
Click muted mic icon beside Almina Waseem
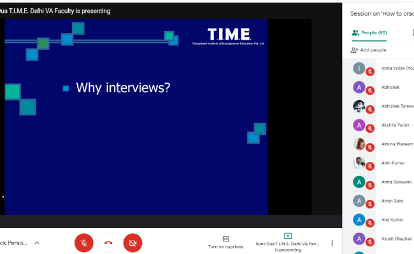[370, 147]
